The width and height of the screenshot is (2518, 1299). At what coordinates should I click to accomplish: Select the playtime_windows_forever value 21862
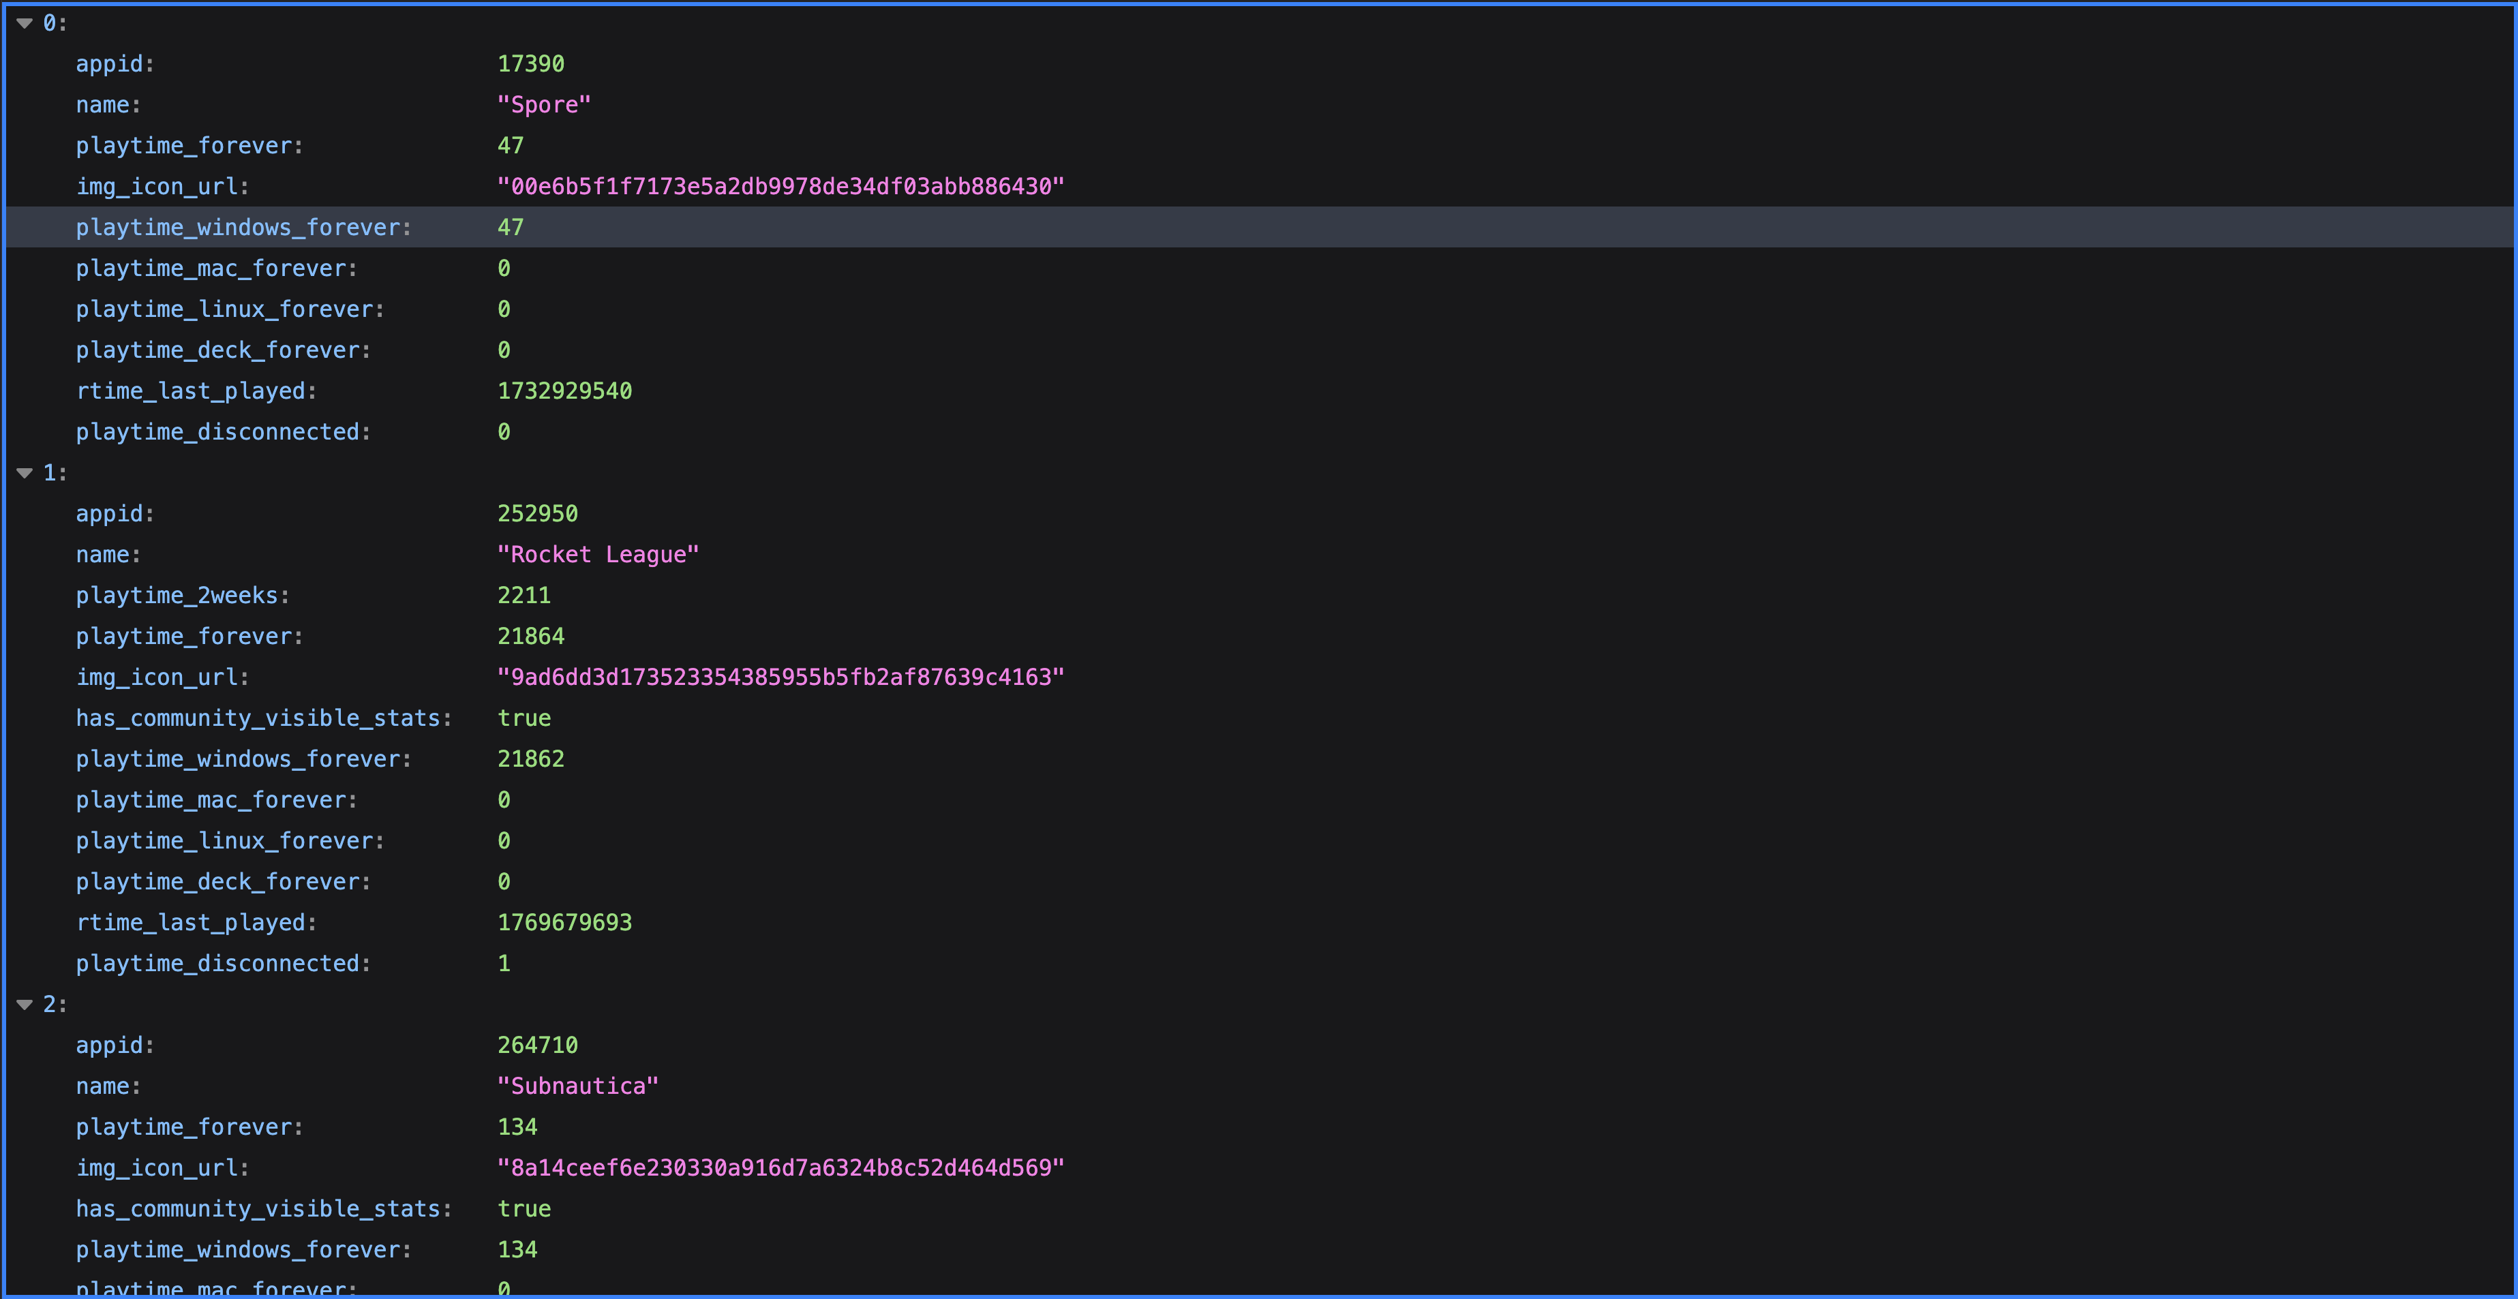(531, 759)
